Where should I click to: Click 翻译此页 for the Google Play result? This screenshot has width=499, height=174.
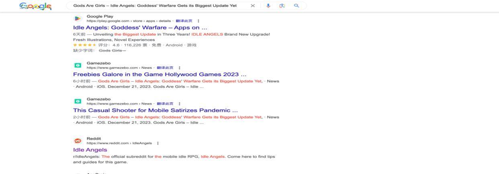pos(184,21)
